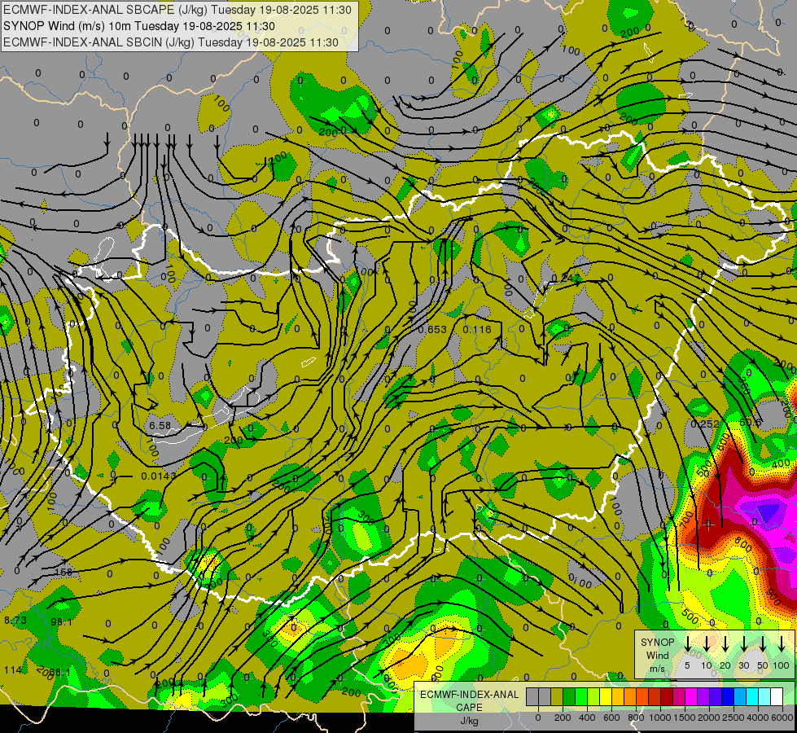Viewport: 797px width, 733px height.
Task: Click the SYNOP Wind m/s legend title
Action: point(657,655)
